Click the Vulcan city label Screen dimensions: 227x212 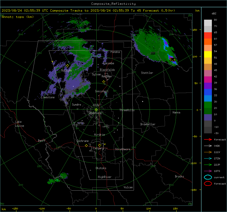(x=128, y=187)
